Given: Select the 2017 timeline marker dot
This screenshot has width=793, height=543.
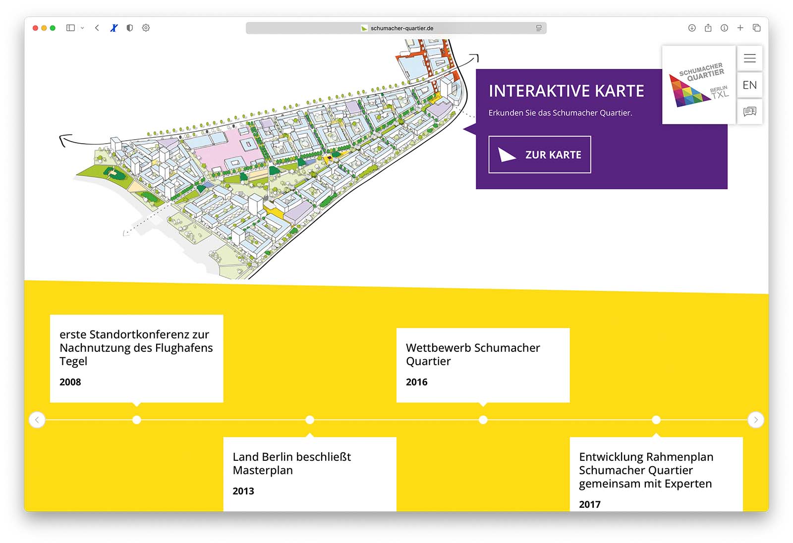Looking at the screenshot, I should pyautogui.click(x=656, y=420).
